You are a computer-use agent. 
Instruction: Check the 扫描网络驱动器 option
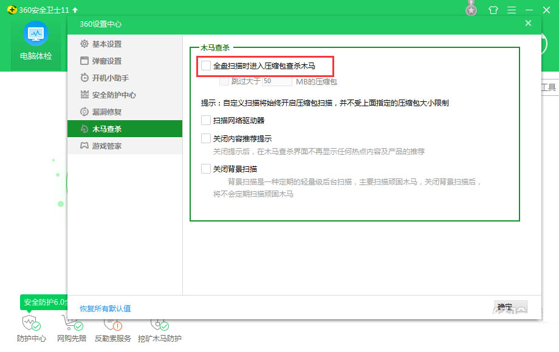[207, 120]
